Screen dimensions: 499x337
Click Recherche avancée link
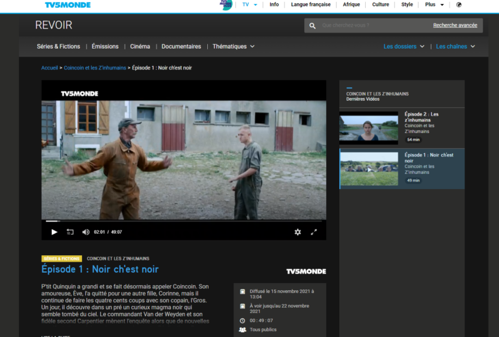click(455, 25)
